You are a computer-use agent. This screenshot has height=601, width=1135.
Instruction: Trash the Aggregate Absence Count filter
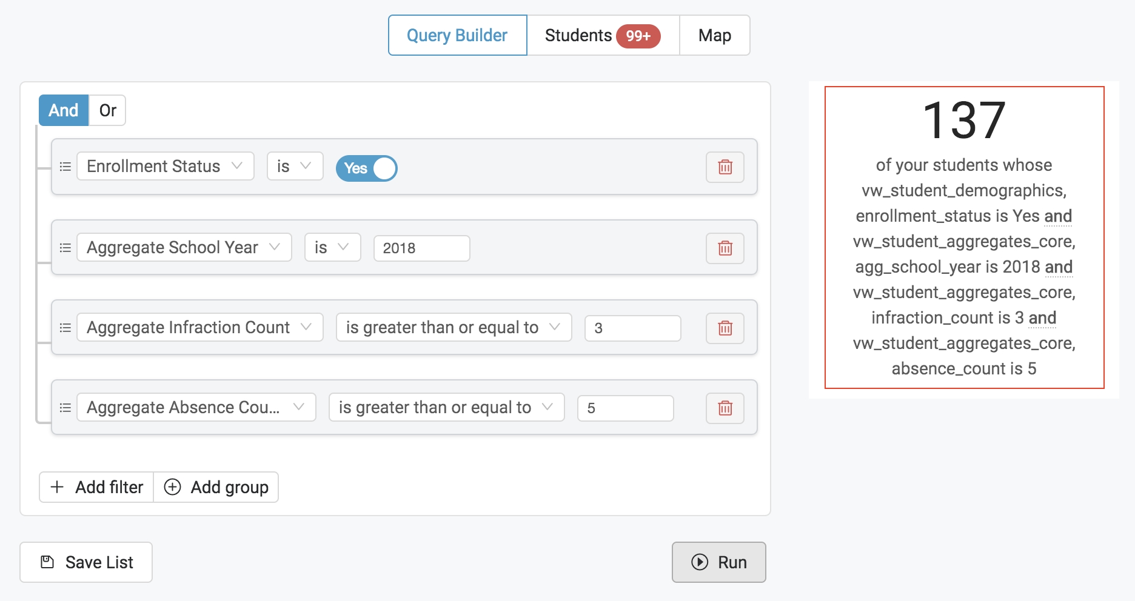[x=725, y=408]
